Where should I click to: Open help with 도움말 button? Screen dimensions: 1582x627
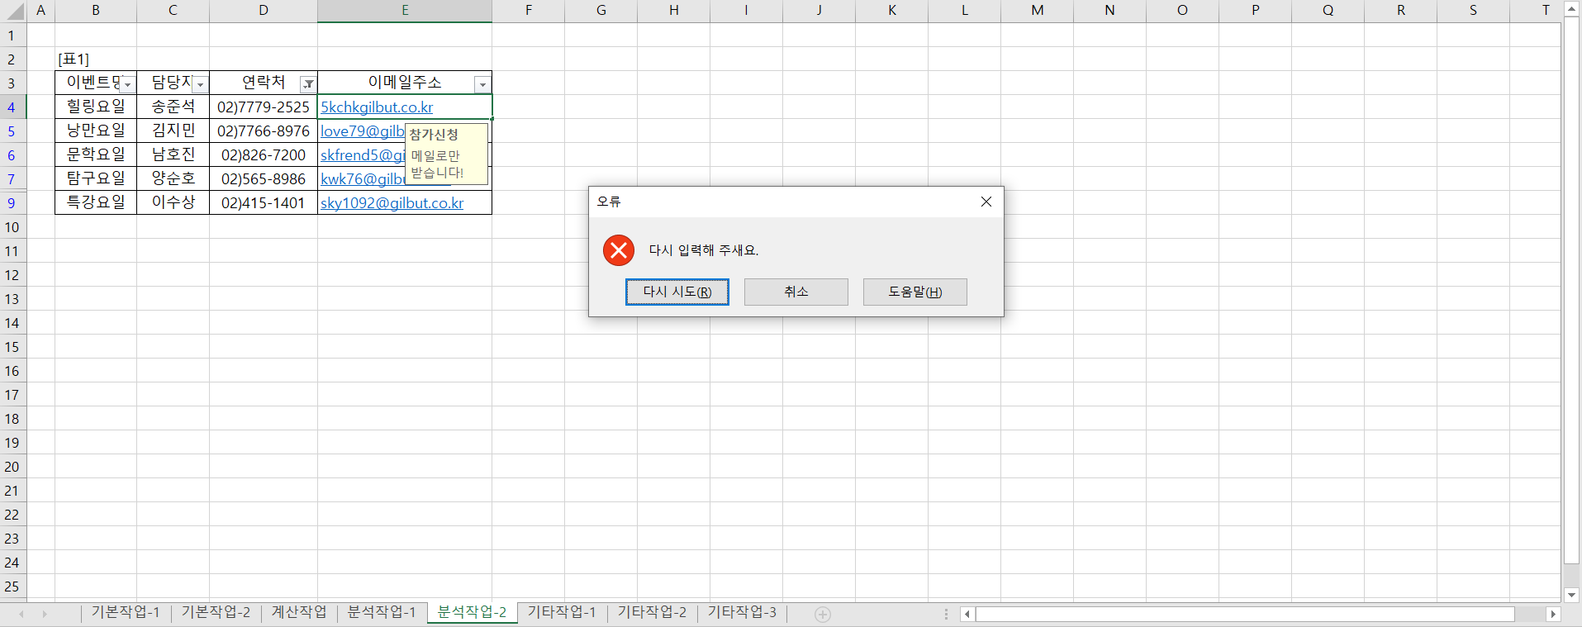(915, 292)
